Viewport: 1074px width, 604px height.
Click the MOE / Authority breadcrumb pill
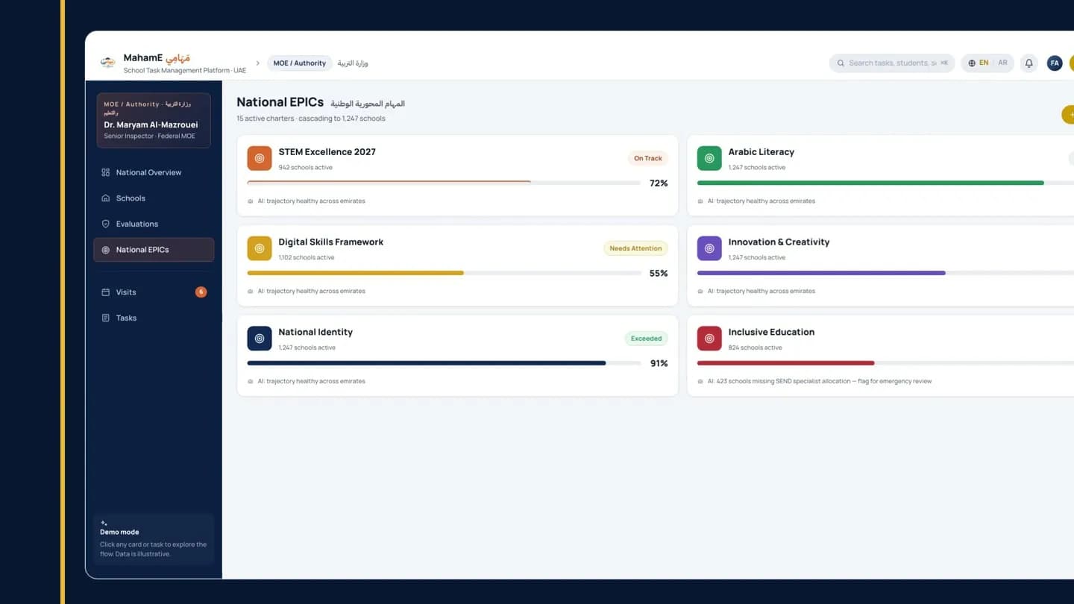tap(300, 63)
